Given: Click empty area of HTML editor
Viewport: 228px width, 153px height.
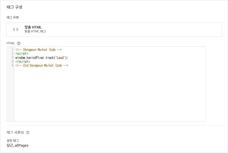Looking at the screenshot, I should pos(110,94).
